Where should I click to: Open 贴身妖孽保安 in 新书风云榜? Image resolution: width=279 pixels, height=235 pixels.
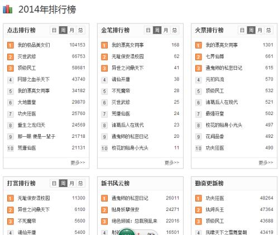click(126, 209)
